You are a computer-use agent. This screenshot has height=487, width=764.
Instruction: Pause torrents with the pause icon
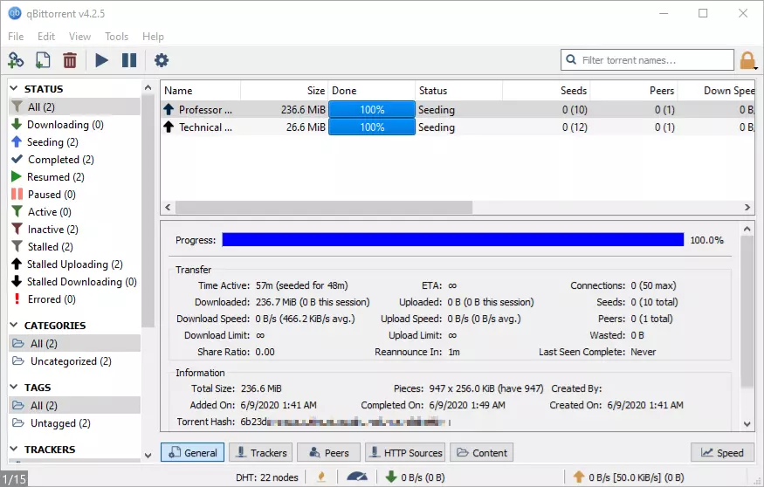point(129,60)
